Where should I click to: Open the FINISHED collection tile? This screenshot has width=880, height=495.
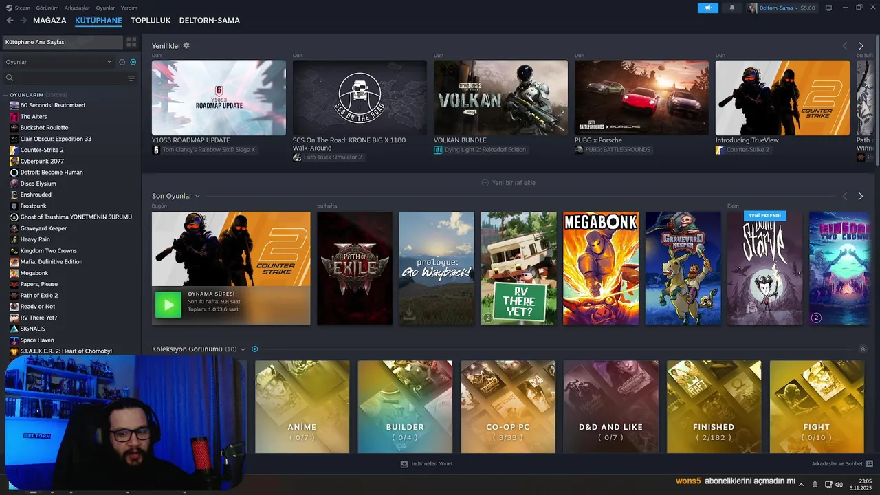pyautogui.click(x=714, y=407)
